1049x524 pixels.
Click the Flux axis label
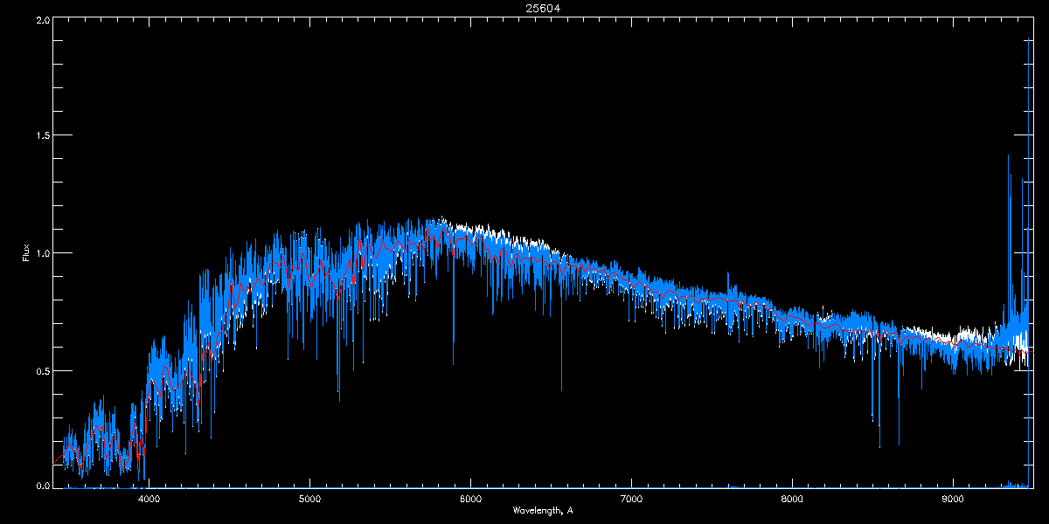point(26,252)
